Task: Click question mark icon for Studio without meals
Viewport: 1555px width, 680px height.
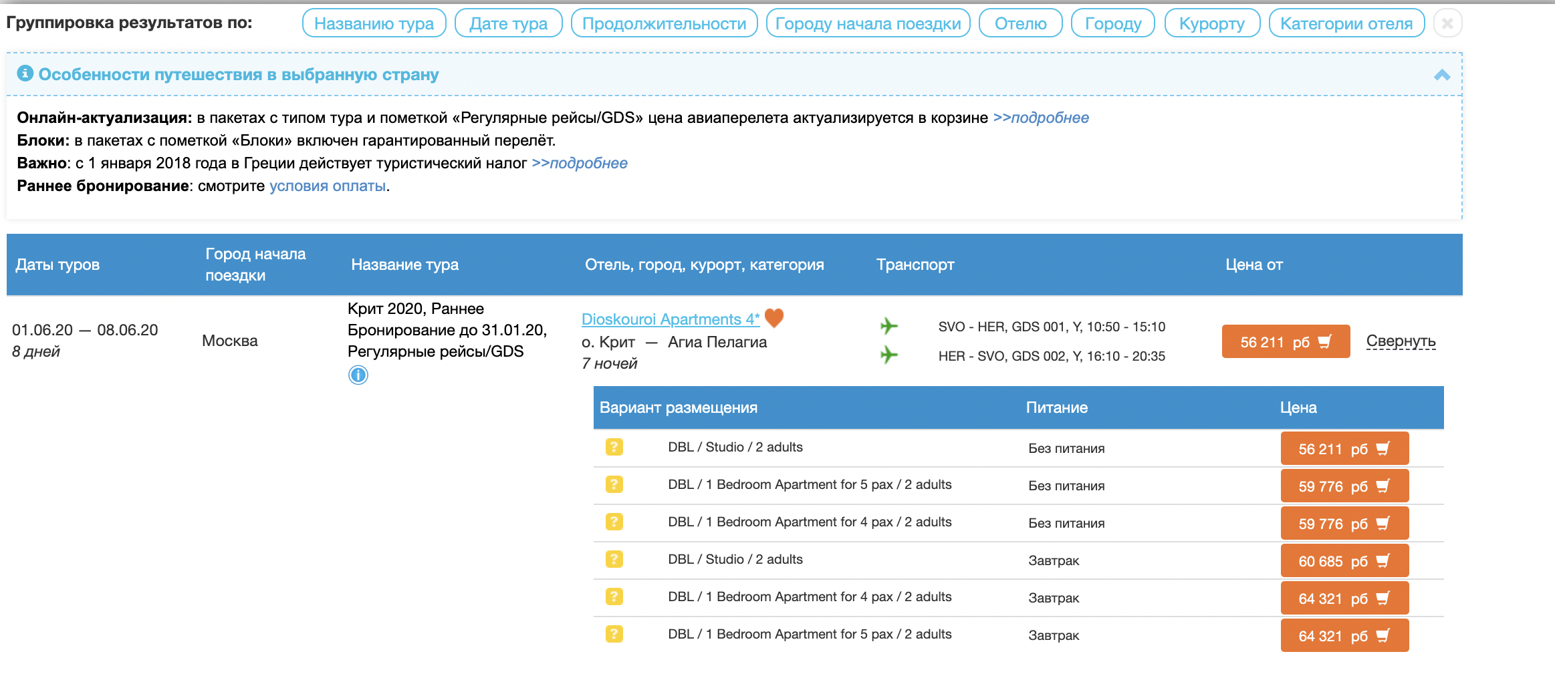Action: click(614, 447)
